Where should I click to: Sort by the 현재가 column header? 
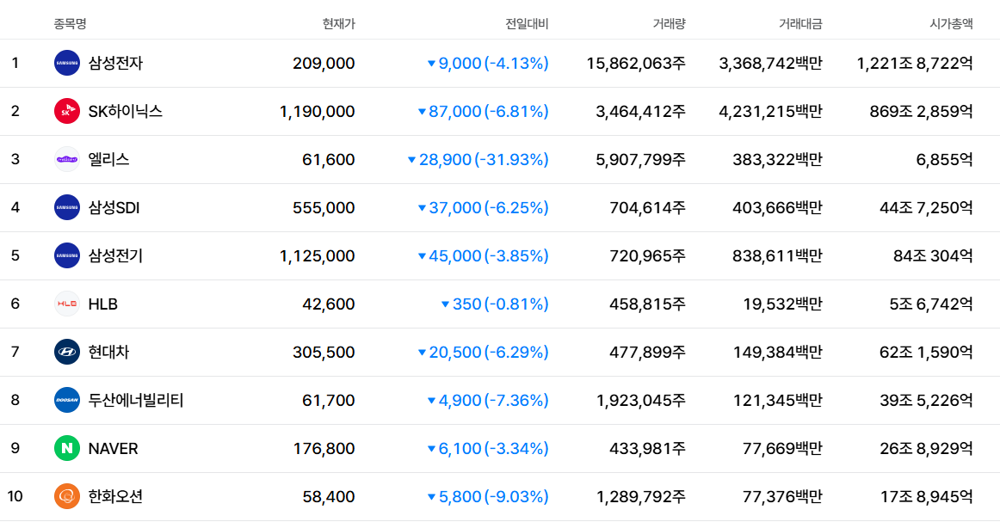(x=339, y=24)
